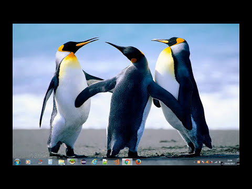This screenshot has width=252, height=189.
Task: Launch Internet Explorer from the taskbar
Action: (94, 162)
